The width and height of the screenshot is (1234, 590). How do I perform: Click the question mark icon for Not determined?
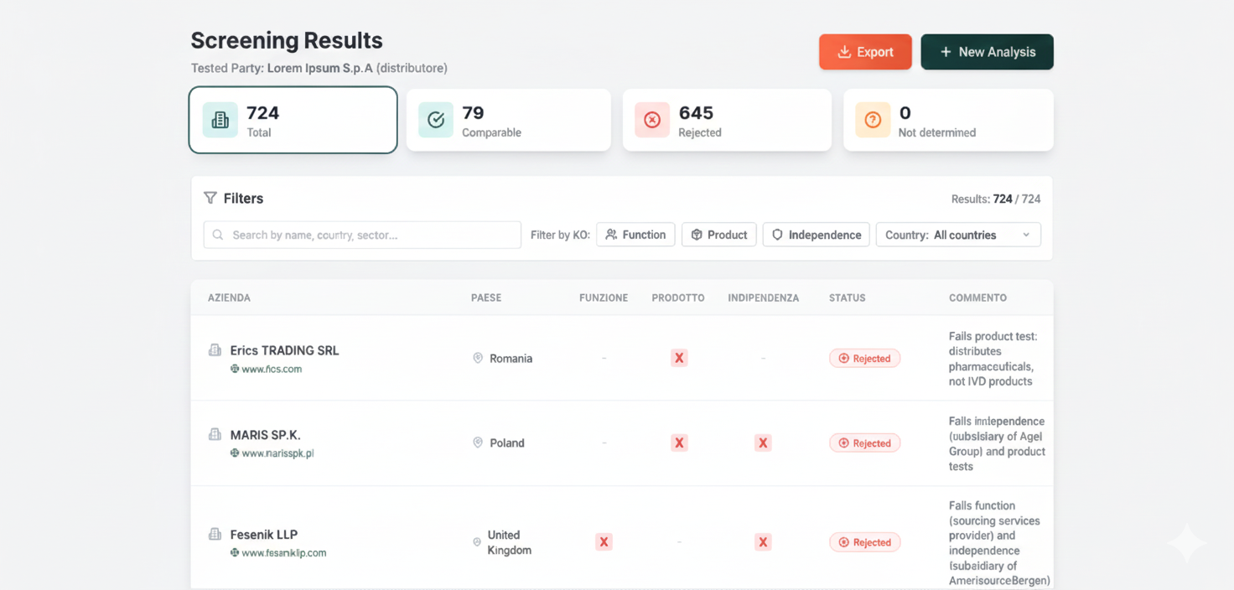(873, 120)
